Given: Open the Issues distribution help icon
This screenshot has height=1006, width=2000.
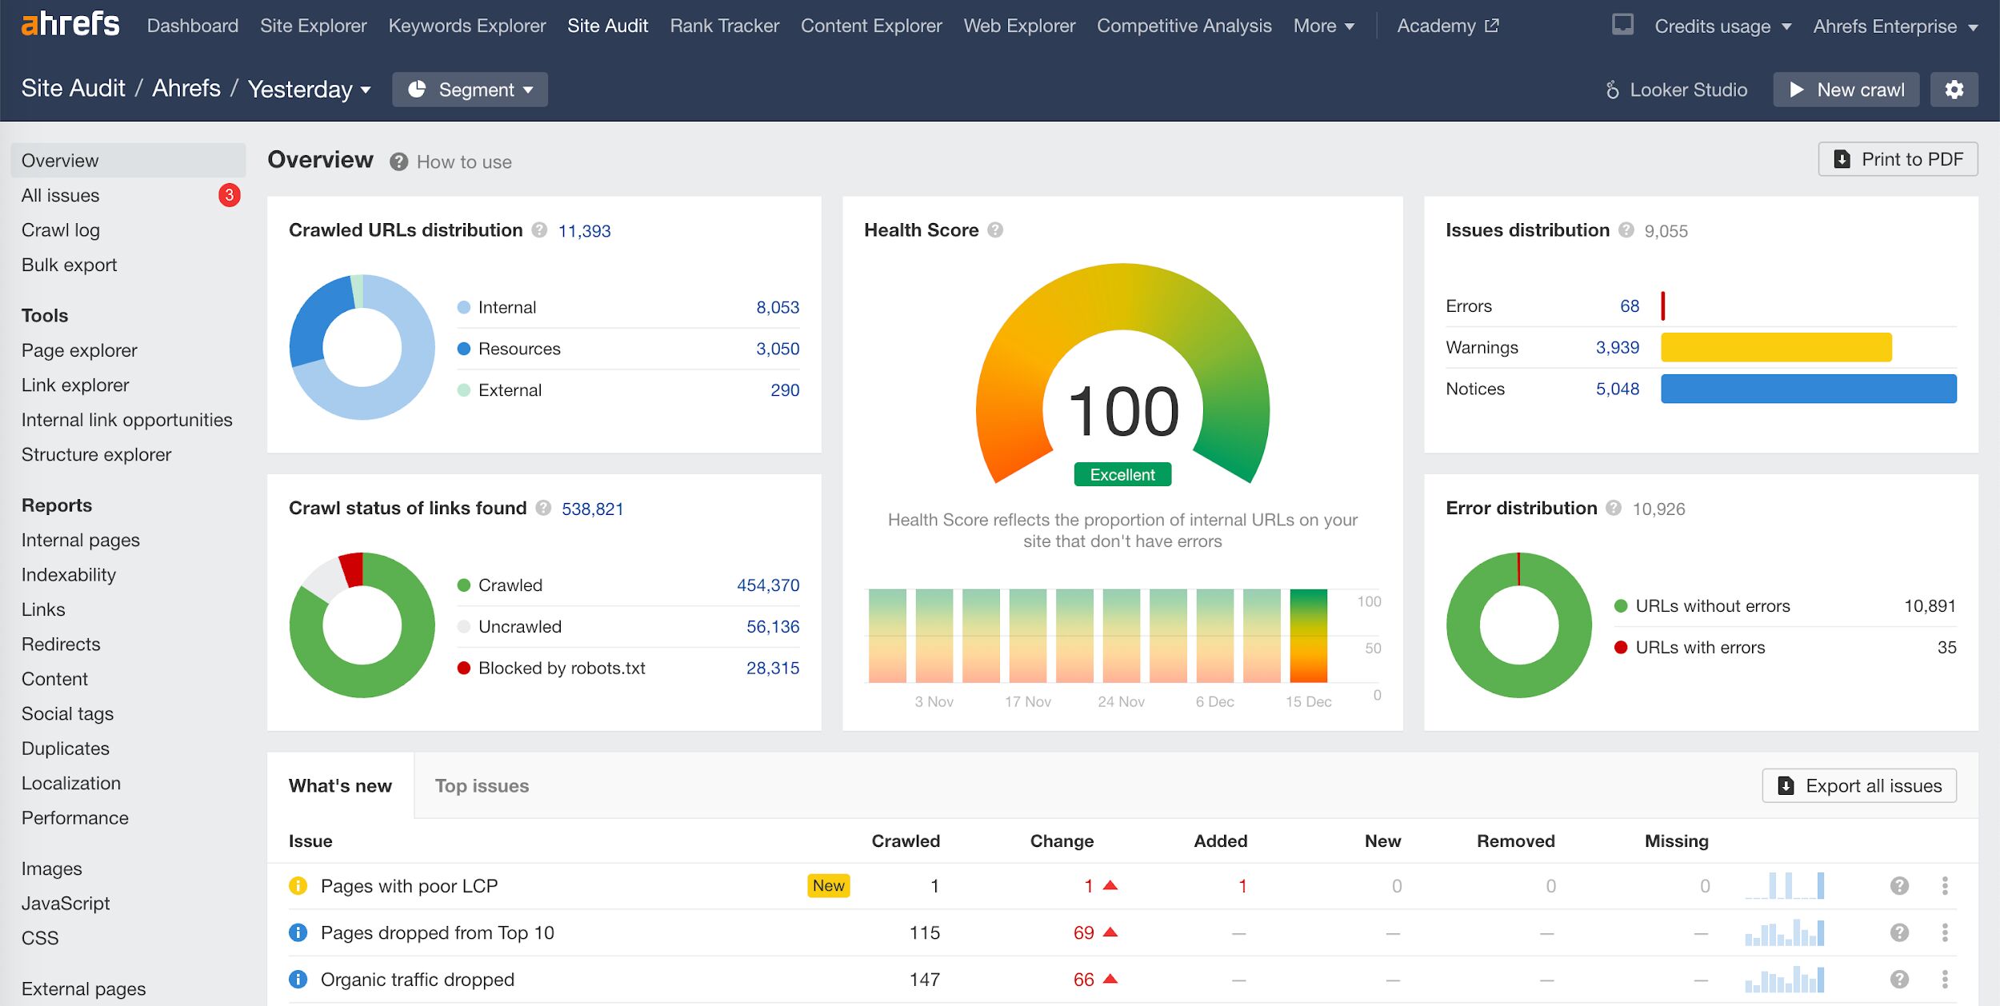Looking at the screenshot, I should point(1626,230).
